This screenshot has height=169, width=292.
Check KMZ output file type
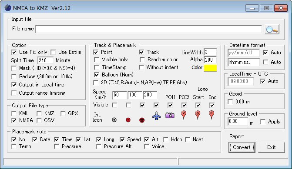tap(39, 113)
